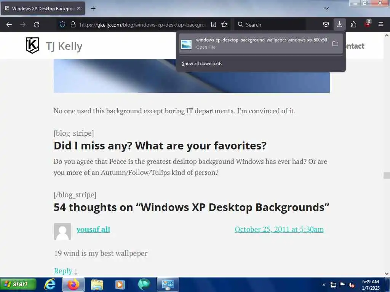The height and width of the screenshot is (292, 390).
Task: Click the 54 thoughts heading text
Action: click(x=192, y=207)
